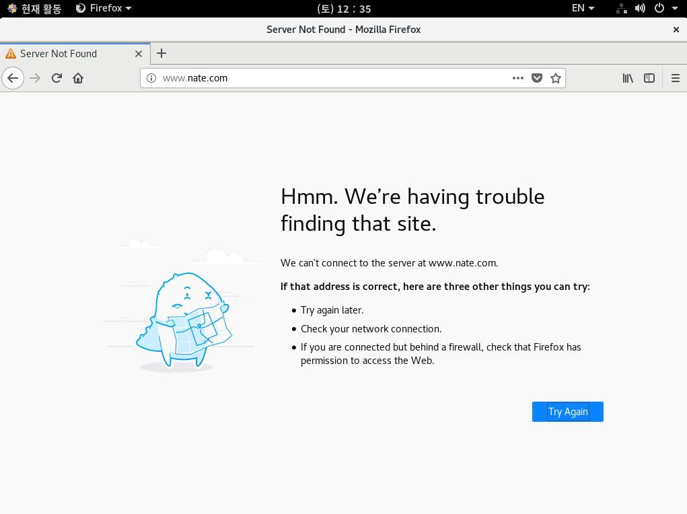
Task: Select the Server Not Found tab
Action: click(75, 54)
